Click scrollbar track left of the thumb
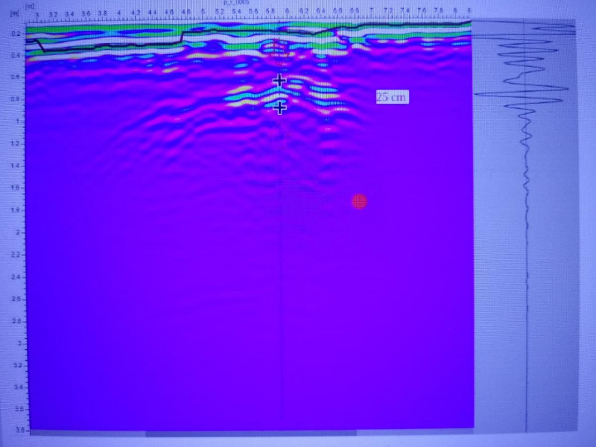Screen dimensions: 596x447 click(x=87, y=434)
